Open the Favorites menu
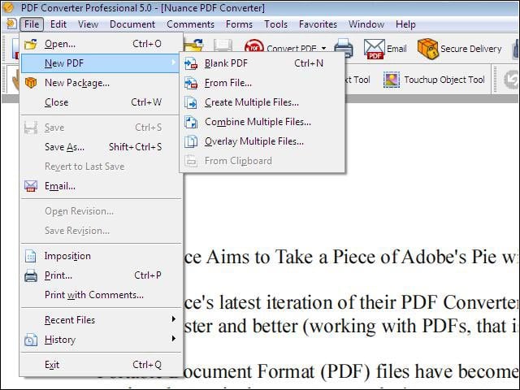The height and width of the screenshot is (390, 520). click(x=318, y=24)
